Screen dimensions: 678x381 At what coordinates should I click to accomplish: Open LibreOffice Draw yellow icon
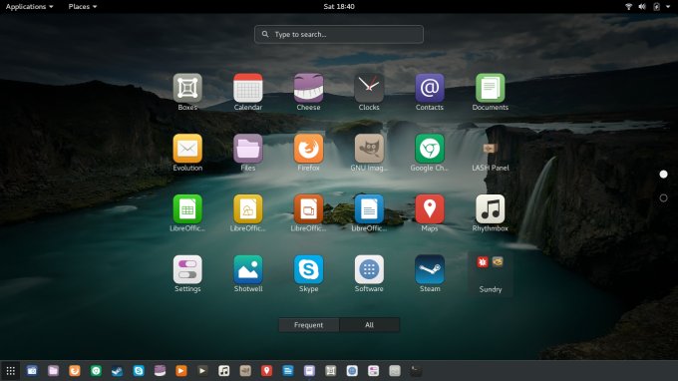pos(248,209)
